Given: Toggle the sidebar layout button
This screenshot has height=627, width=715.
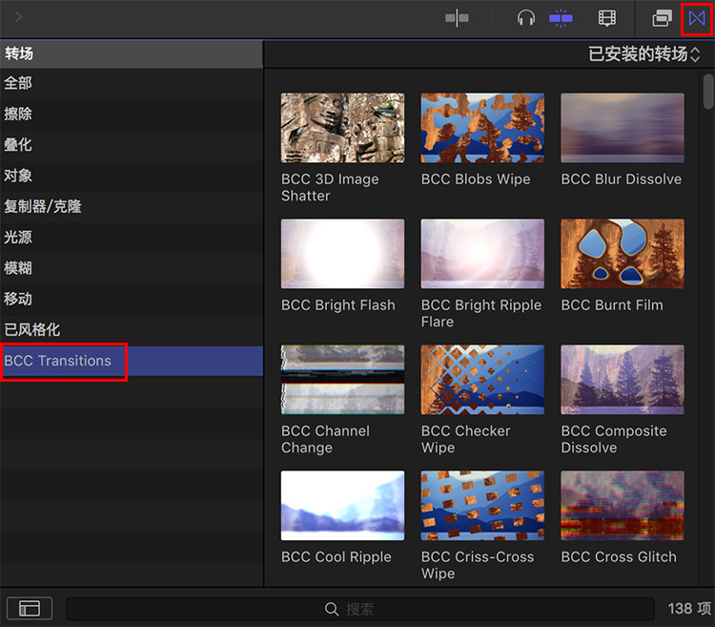Looking at the screenshot, I should [x=30, y=608].
